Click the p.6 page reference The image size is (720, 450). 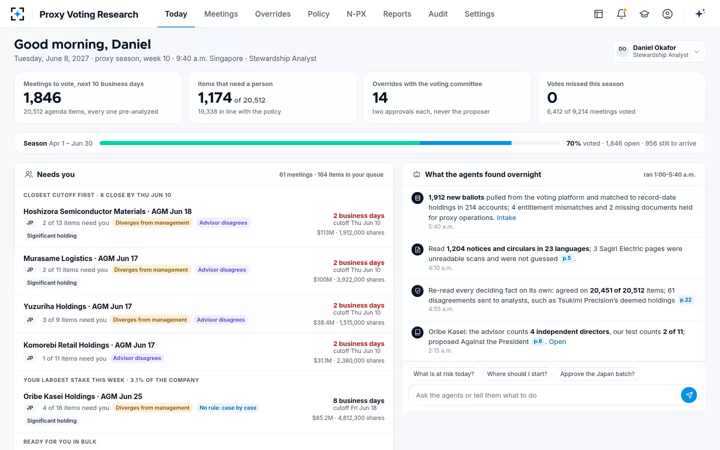click(x=537, y=341)
